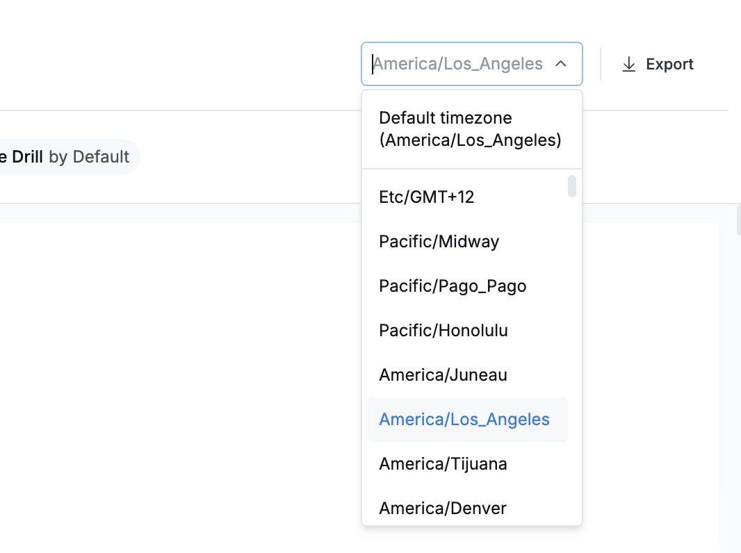This screenshot has height=553, width=741.
Task: Focus the timezone search input field
Action: pos(459,64)
